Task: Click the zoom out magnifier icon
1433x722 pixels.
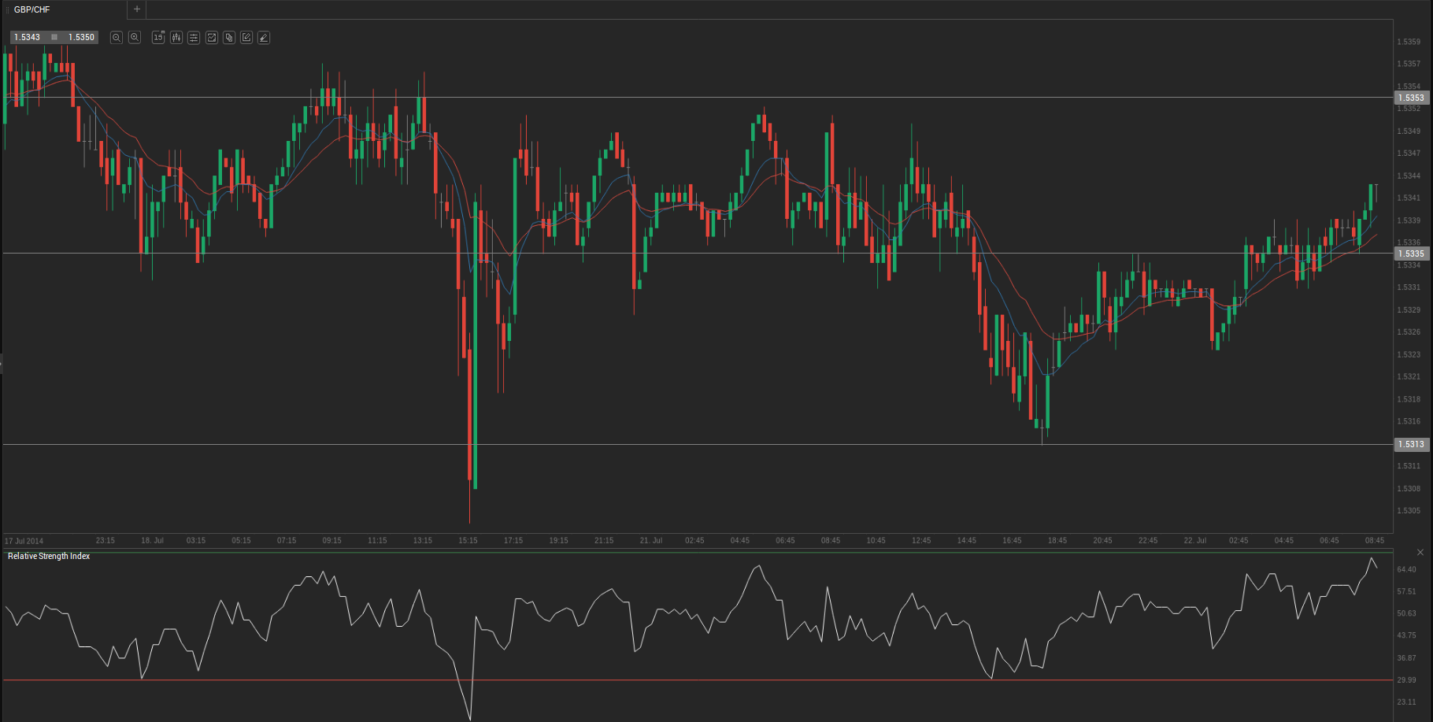Action: click(117, 37)
